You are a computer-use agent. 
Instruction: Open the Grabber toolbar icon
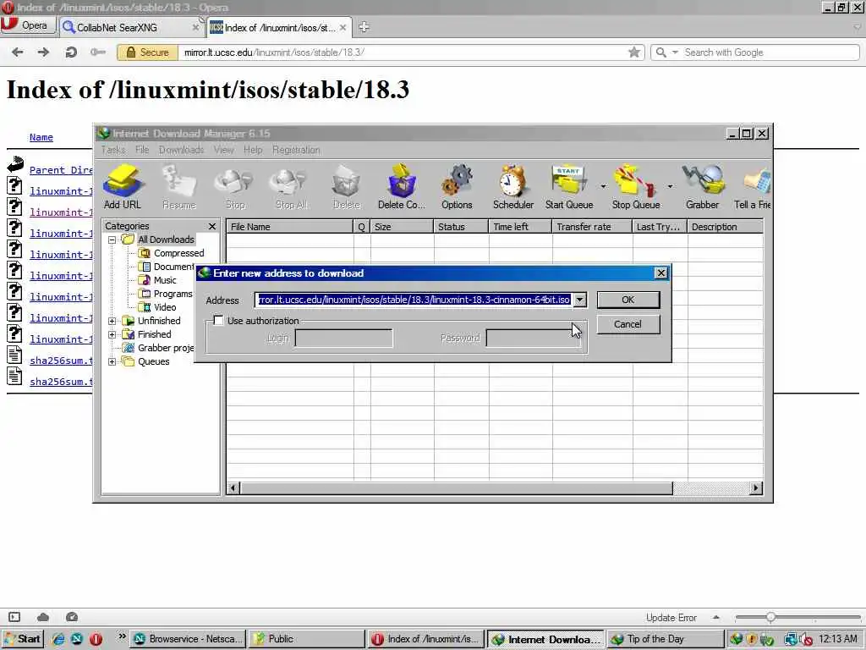click(703, 187)
